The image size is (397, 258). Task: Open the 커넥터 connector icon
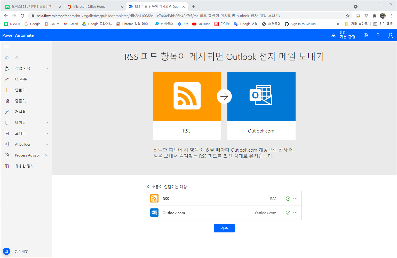(x=7, y=112)
